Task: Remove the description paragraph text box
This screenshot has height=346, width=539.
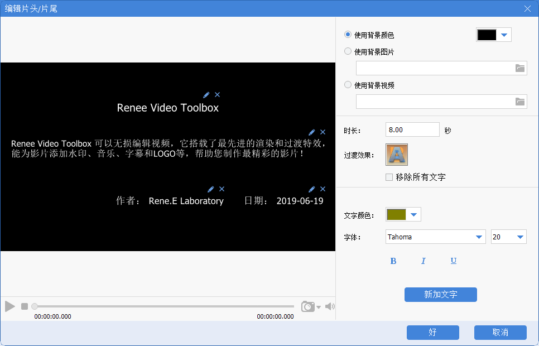Action: (323, 132)
